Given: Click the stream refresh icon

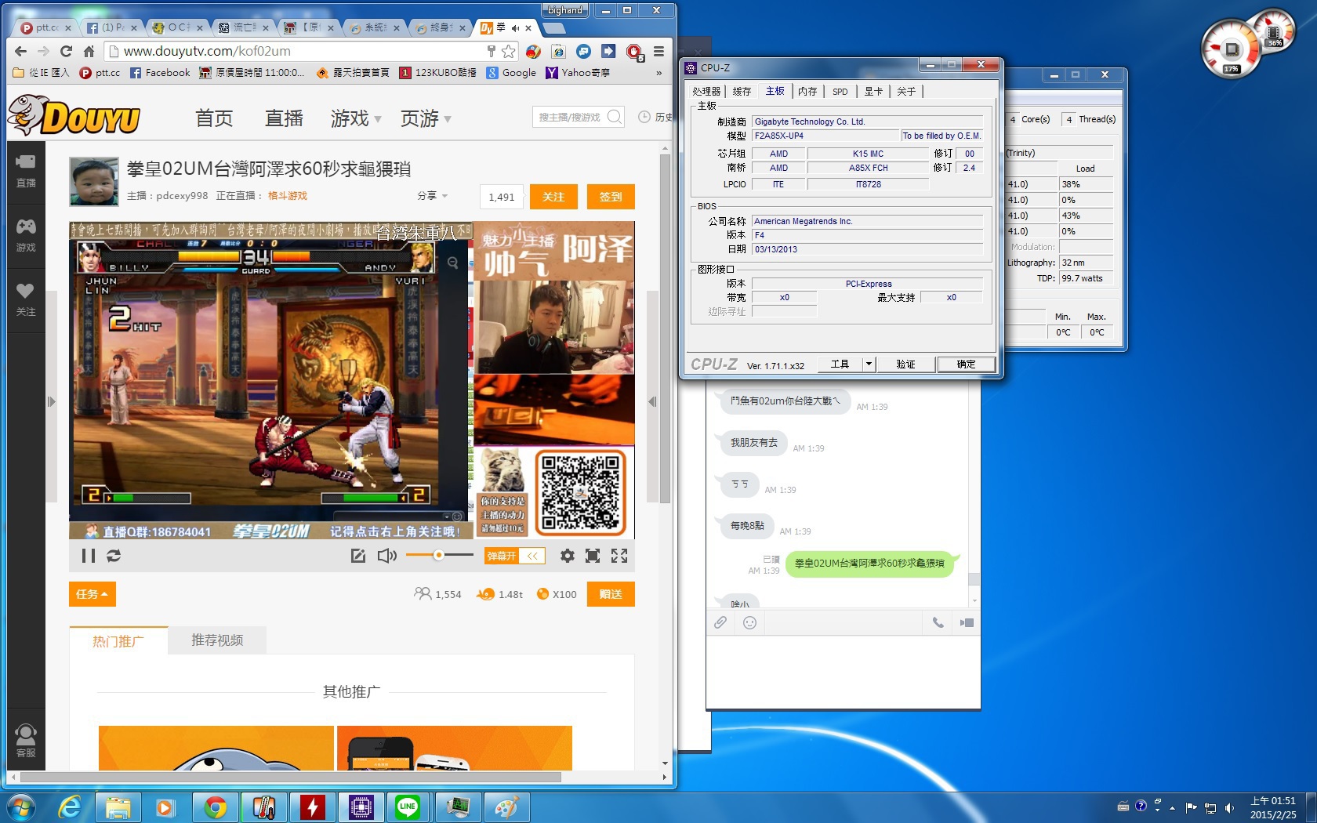Looking at the screenshot, I should pyautogui.click(x=114, y=556).
